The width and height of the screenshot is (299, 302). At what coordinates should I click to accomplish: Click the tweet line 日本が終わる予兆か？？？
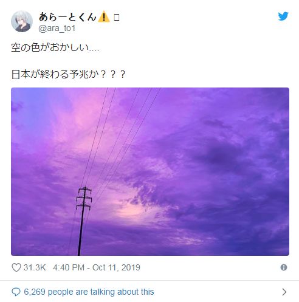click(68, 74)
